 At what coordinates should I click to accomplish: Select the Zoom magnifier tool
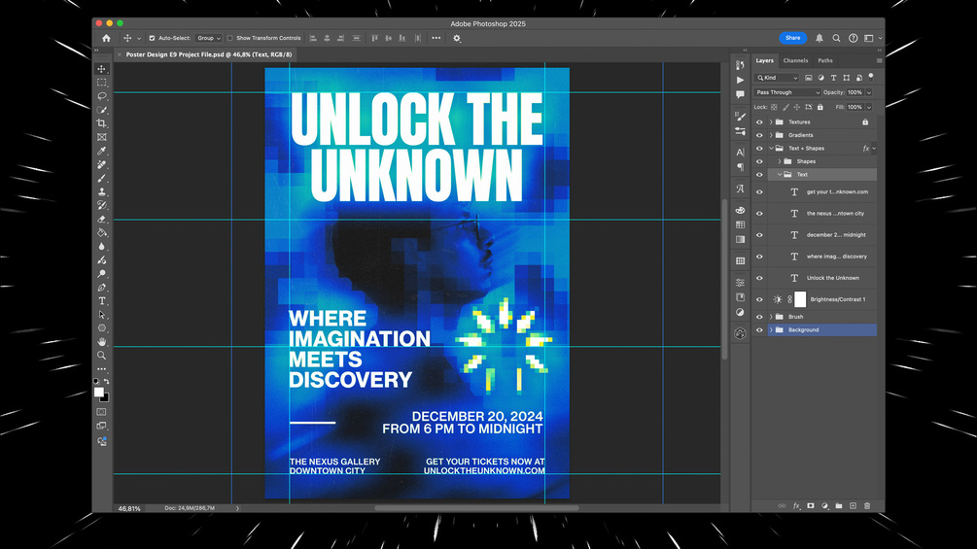(101, 356)
